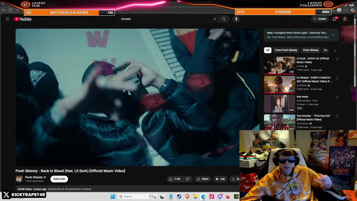Click the Create button
The image size is (357, 201).
tap(319, 19)
